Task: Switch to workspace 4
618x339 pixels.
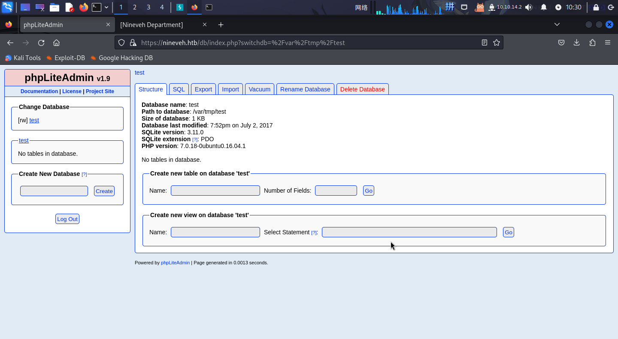Action: [162, 7]
